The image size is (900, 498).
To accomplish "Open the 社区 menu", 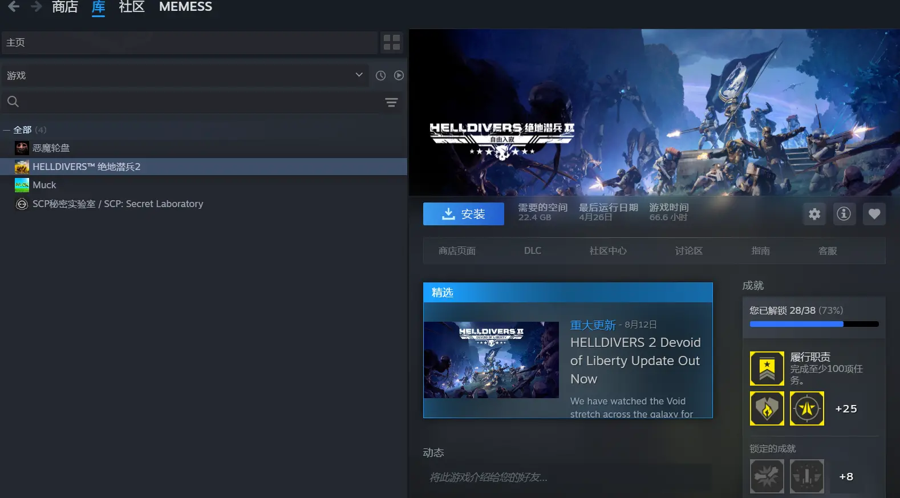I will pos(131,7).
